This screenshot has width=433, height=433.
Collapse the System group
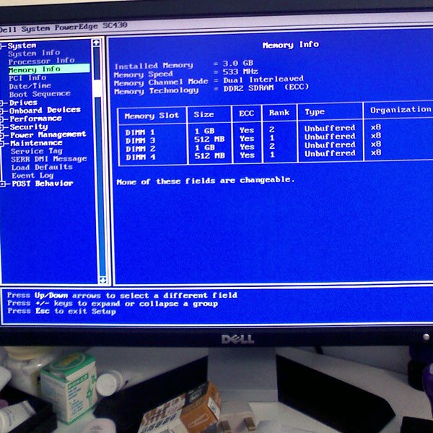[4, 46]
